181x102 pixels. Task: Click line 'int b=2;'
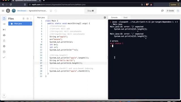coord(54,45)
